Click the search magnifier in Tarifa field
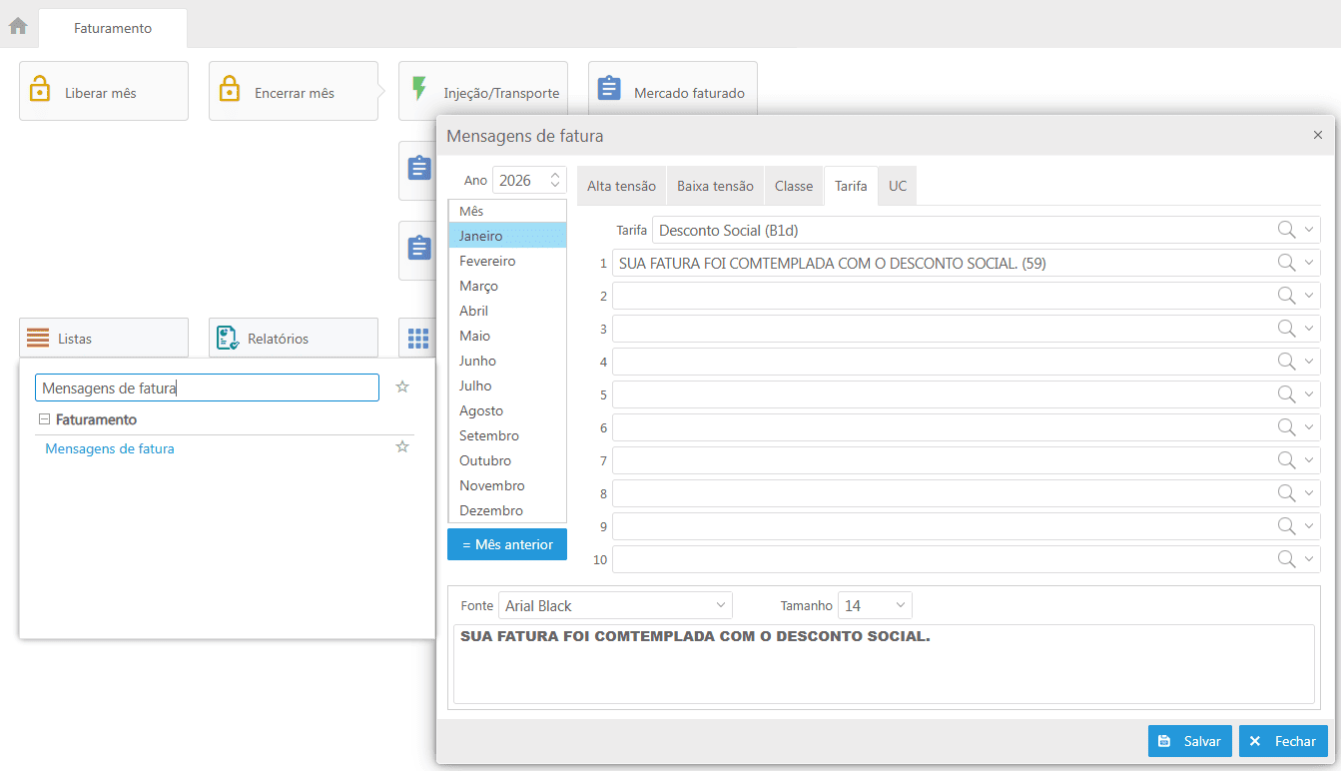 (1287, 231)
